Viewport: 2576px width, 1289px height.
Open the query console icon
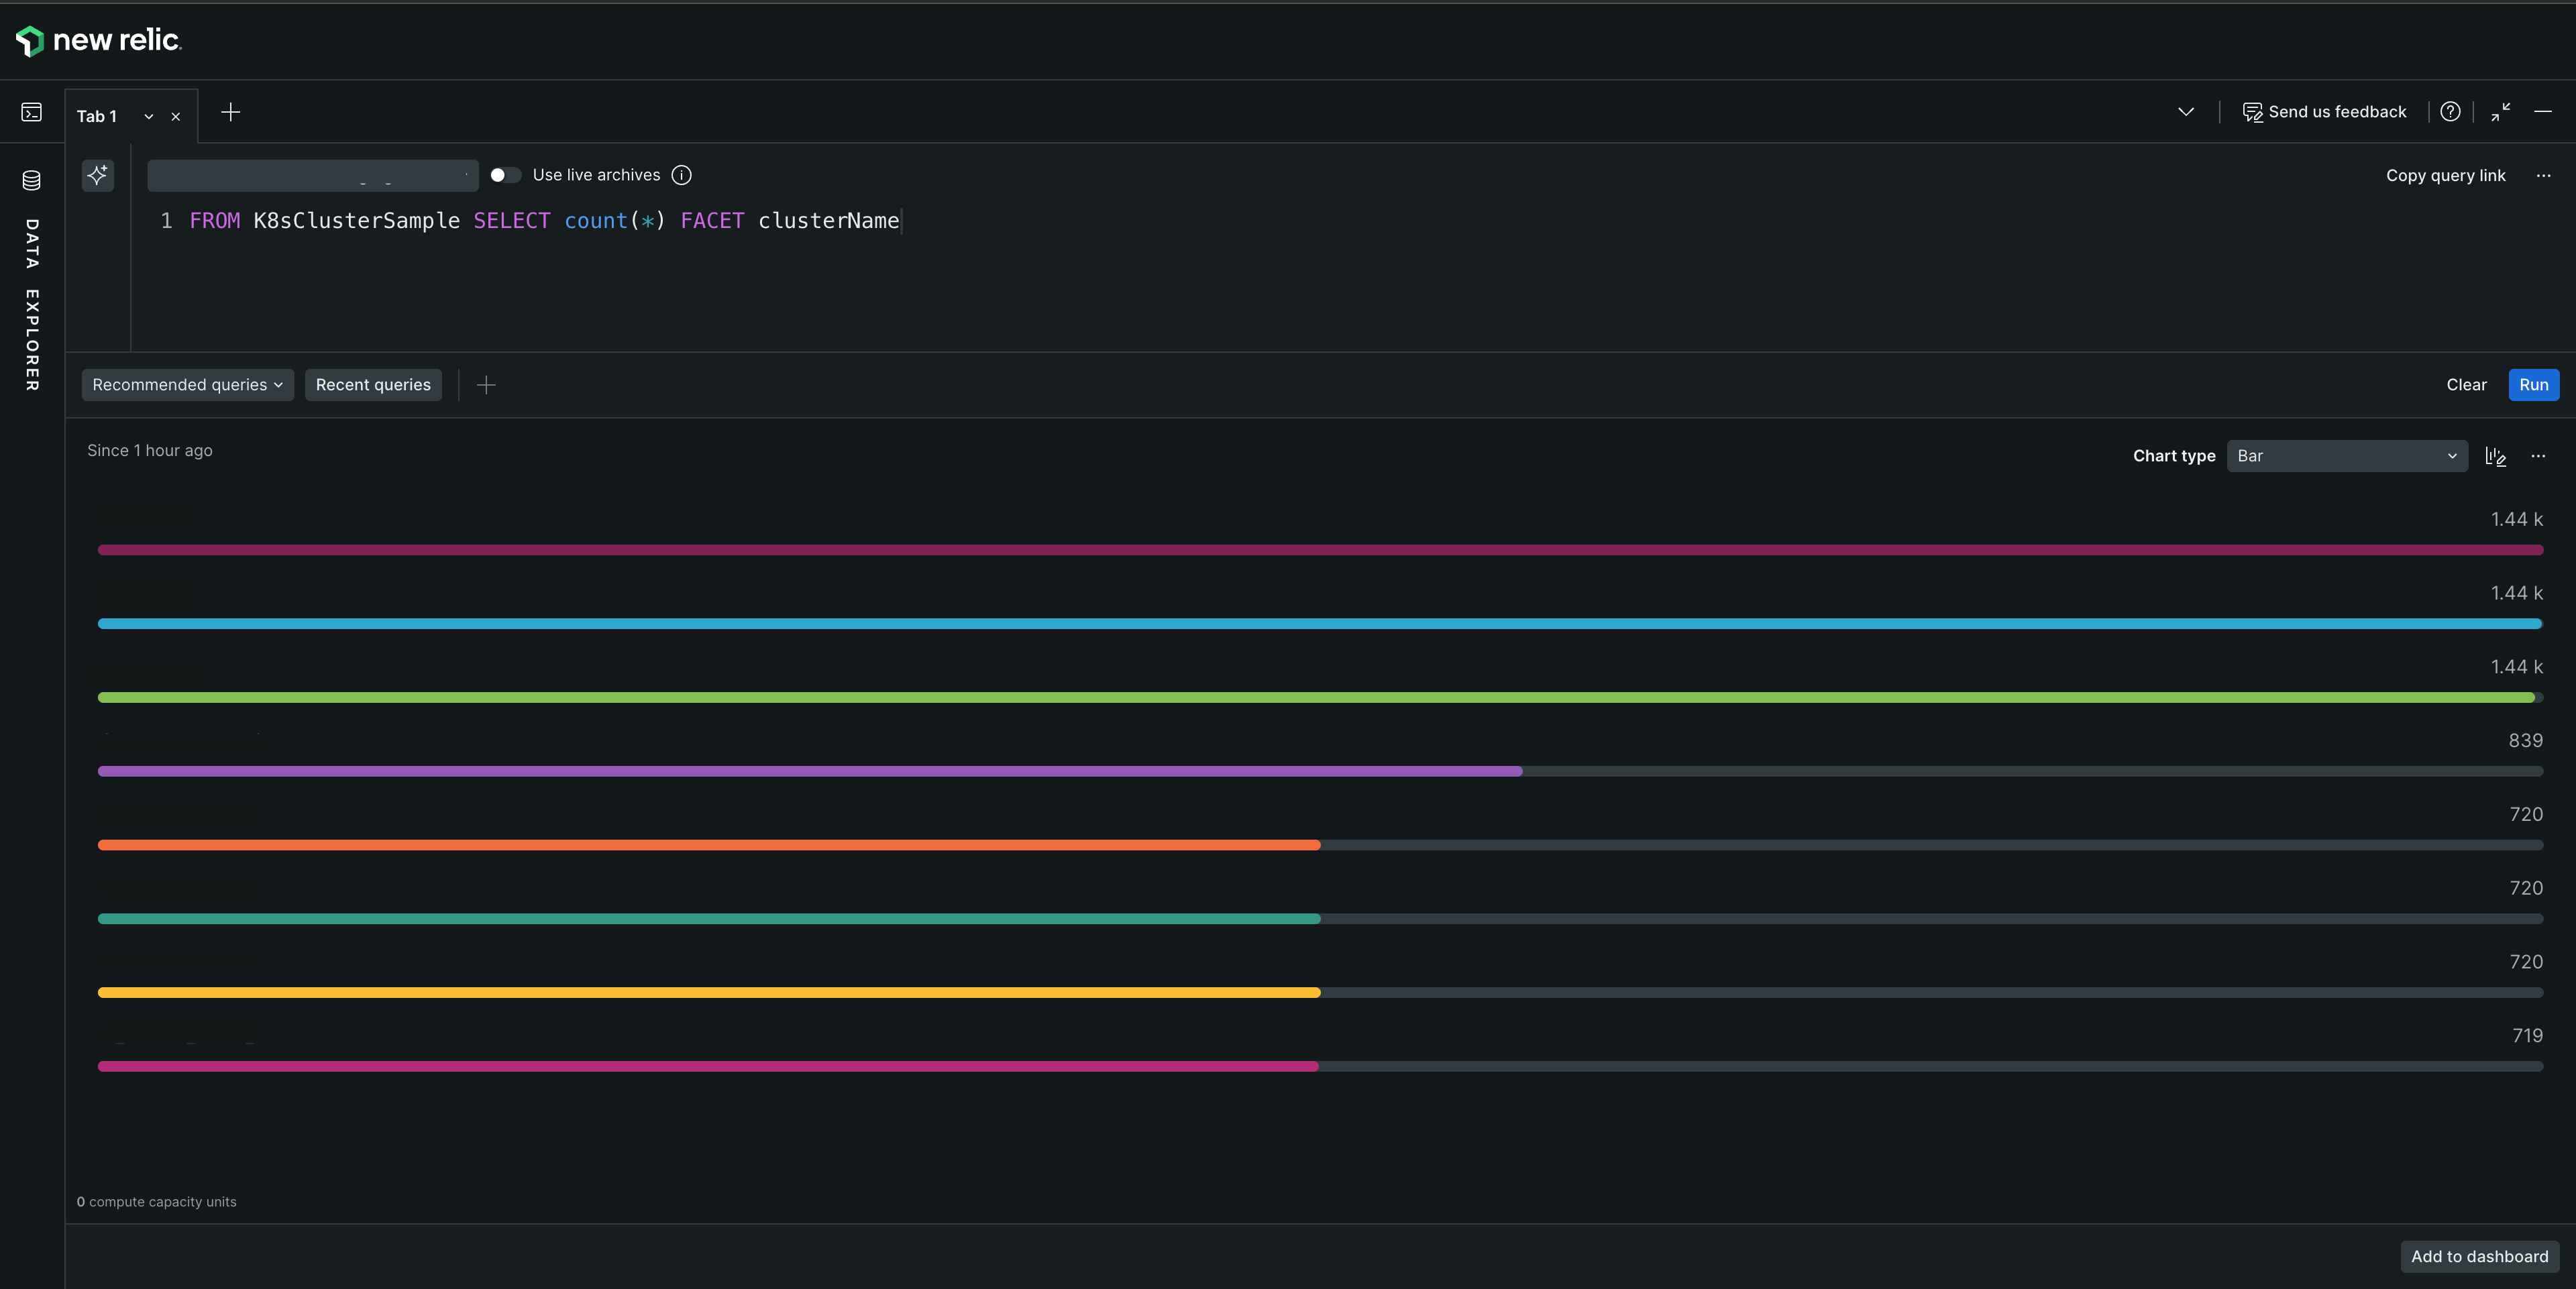click(32, 112)
